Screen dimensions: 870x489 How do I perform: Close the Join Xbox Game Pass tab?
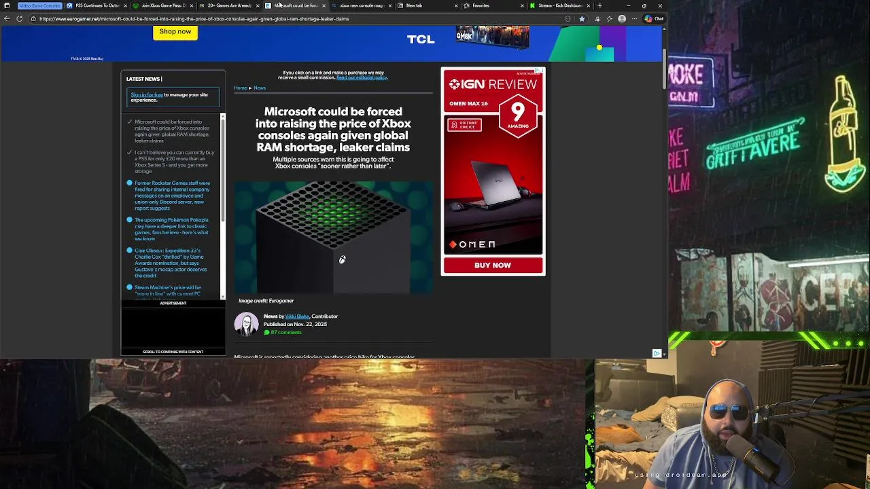[191, 5]
